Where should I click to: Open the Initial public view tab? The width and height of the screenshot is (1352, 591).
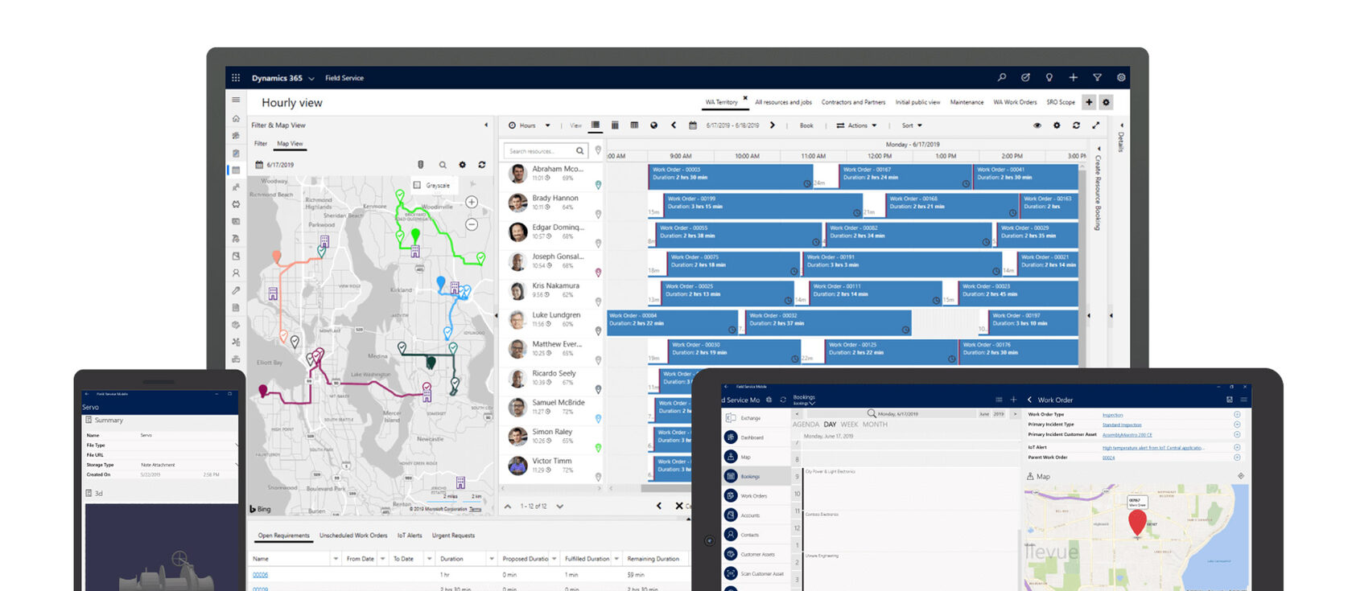pos(917,102)
